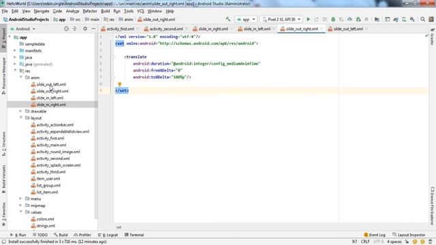Open the profiler gauge icon in toolbar
This screenshot has width=436, height=245.
tap(349, 20)
